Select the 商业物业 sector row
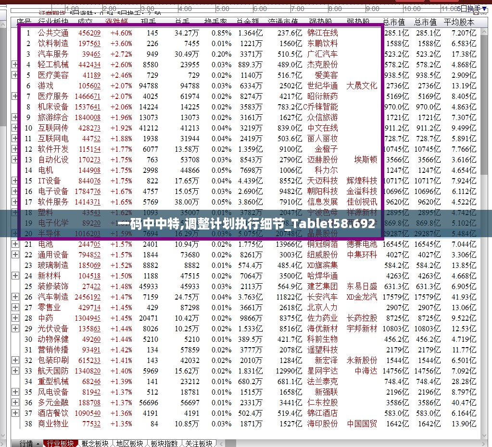 [x=53, y=423]
